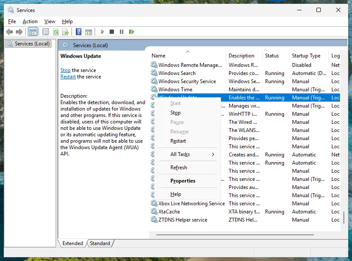Expand All Tasks submenu
The image size is (352, 261).
[188, 154]
